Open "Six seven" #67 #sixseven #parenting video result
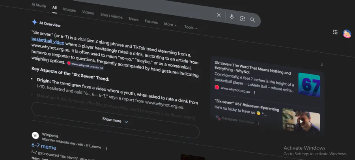The width and height of the screenshot is (355, 160). pos(247,105)
